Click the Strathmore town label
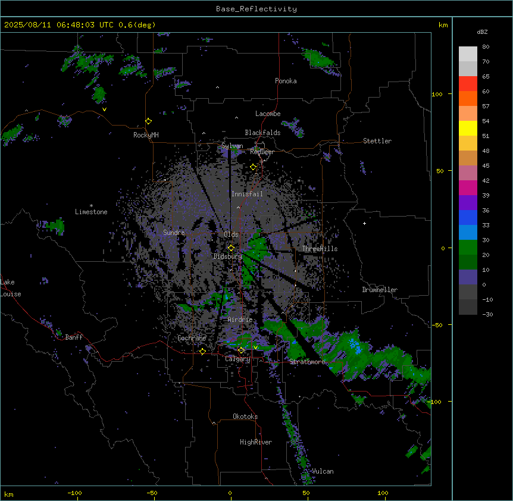This screenshot has width=513, height=501. [307, 362]
